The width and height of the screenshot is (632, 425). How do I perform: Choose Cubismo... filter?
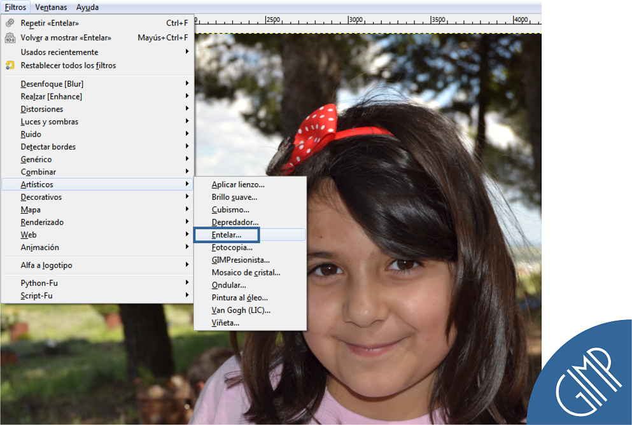pyautogui.click(x=250, y=209)
